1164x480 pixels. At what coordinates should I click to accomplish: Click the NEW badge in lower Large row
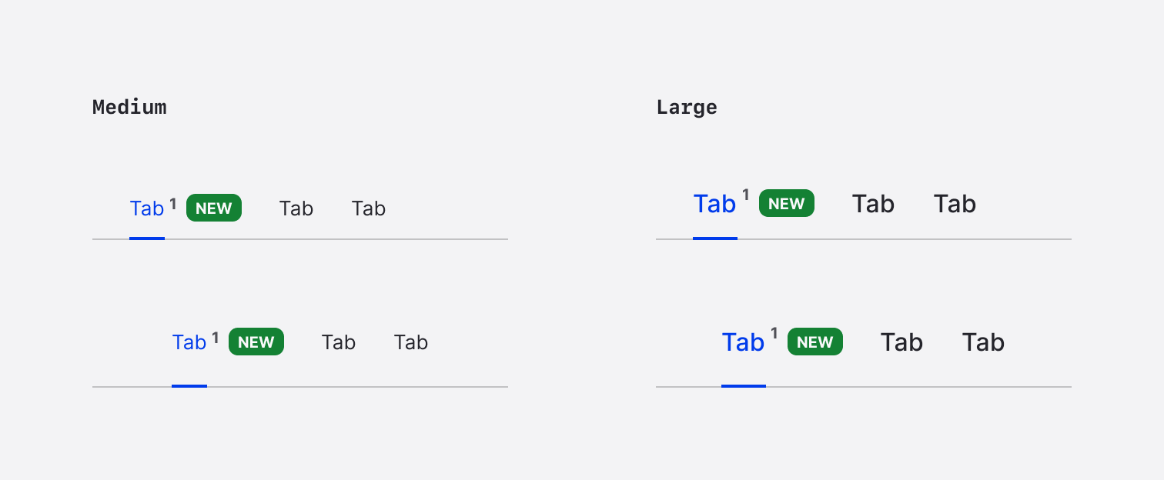(815, 342)
